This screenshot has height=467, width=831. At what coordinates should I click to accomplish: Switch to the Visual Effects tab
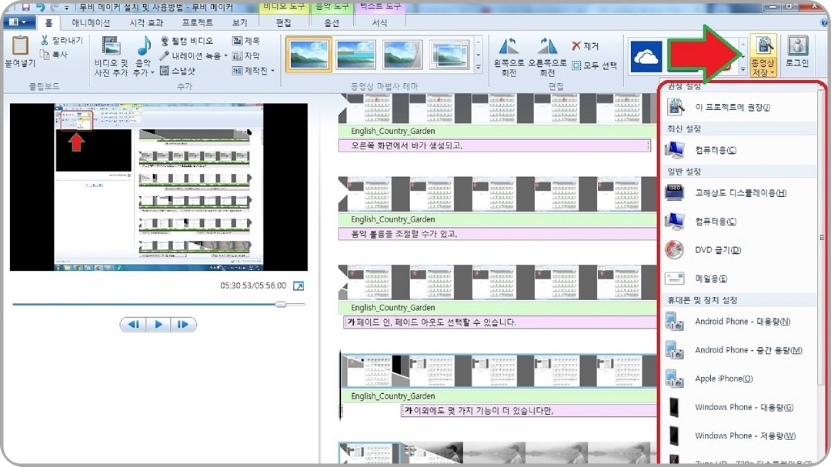click(x=146, y=23)
